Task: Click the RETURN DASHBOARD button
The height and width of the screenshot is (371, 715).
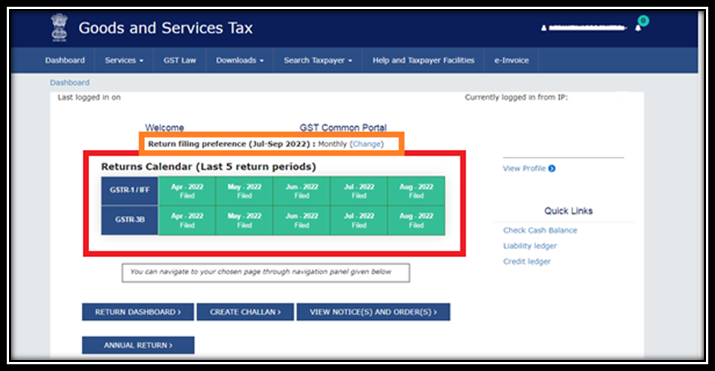Action: [x=137, y=312]
